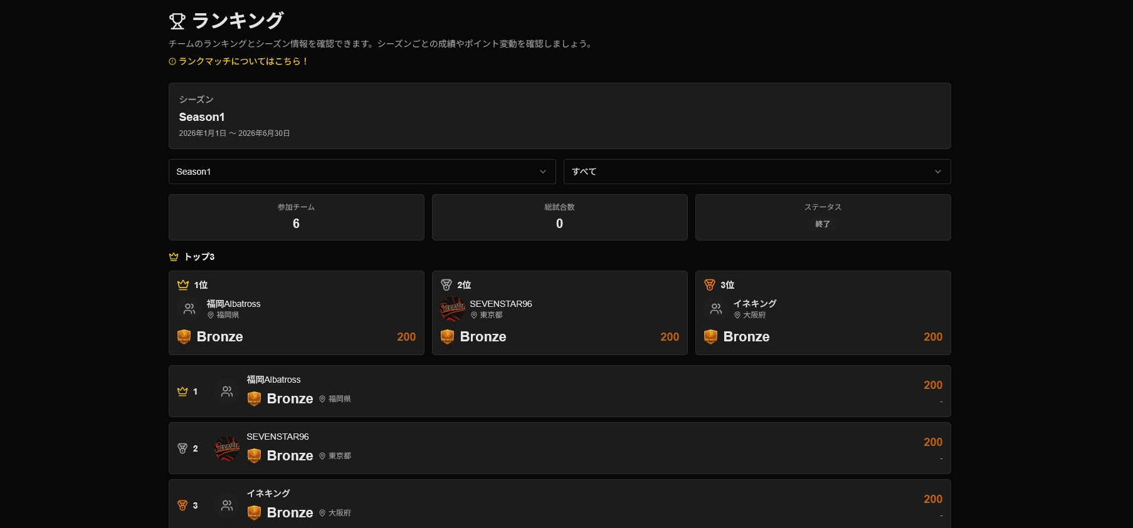Screen dimensions: 1133x528
Task: Click crown icon in rank 1 list row
Action: click(182, 391)
